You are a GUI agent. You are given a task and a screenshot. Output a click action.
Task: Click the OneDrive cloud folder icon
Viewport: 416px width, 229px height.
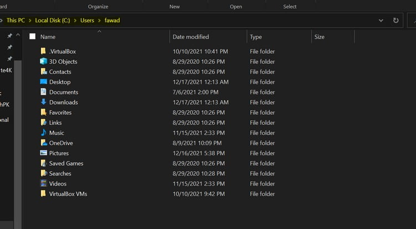(43, 143)
